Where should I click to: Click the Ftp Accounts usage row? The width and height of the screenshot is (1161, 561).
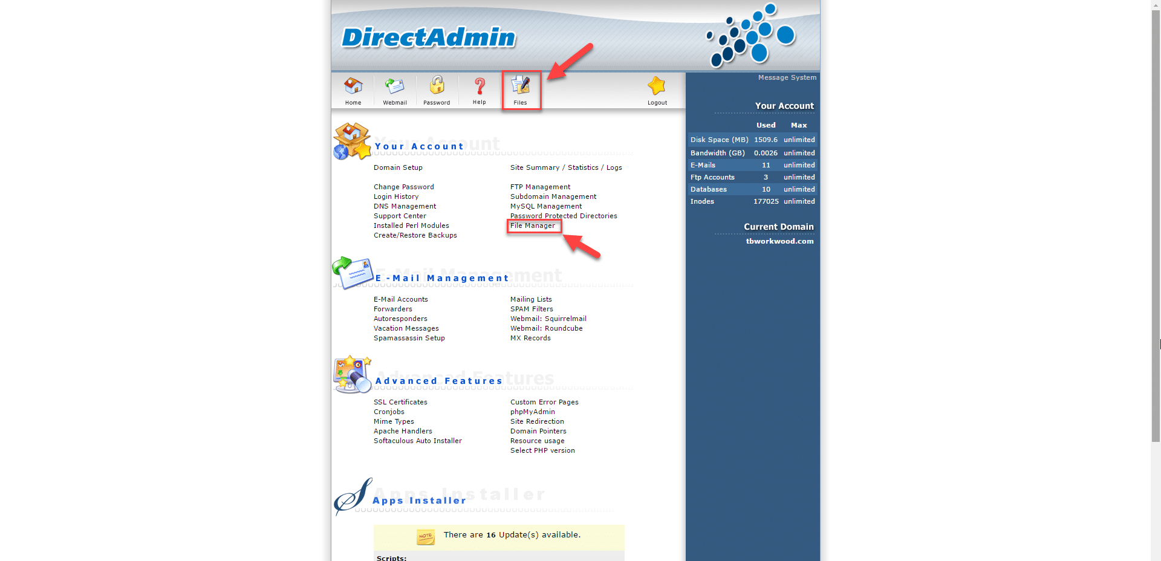(x=752, y=177)
